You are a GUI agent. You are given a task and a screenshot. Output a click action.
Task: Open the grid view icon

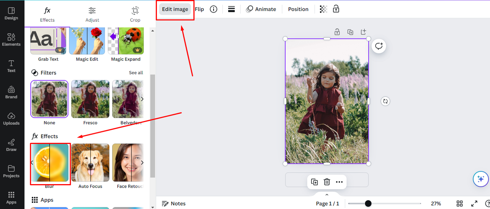[460, 203]
